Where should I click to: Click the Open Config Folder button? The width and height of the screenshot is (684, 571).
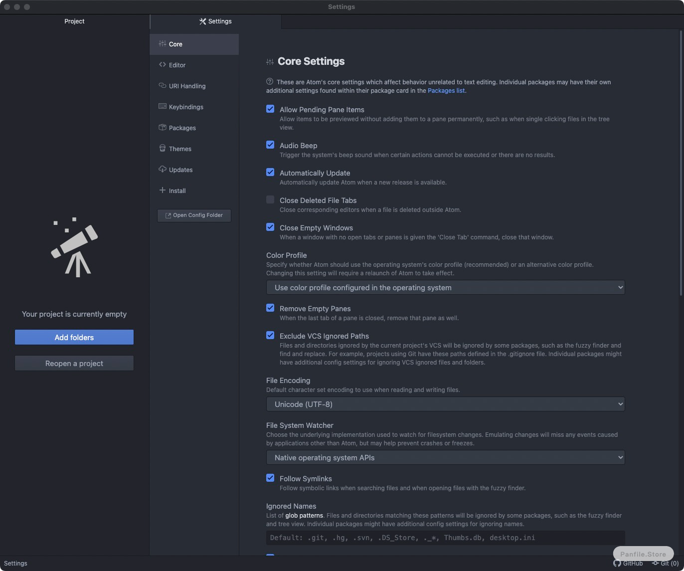pyautogui.click(x=194, y=215)
